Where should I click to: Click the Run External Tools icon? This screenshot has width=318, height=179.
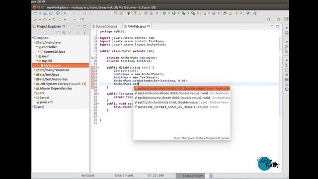tap(193, 13)
